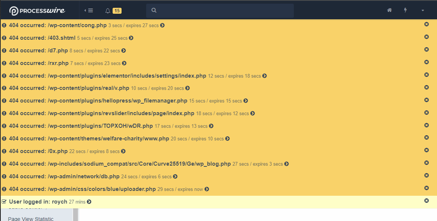This screenshot has width=437, height=221.
Task: Expand the /rxr.php 404 notice arrow
Action: click(x=124, y=64)
